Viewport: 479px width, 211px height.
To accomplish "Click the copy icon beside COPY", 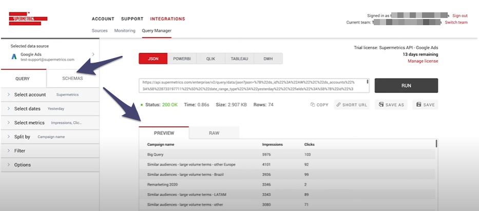I will (x=313, y=105).
